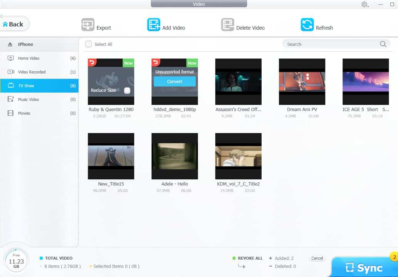398x277 pixels.
Task: Click the Refresh label
Action: point(324,28)
